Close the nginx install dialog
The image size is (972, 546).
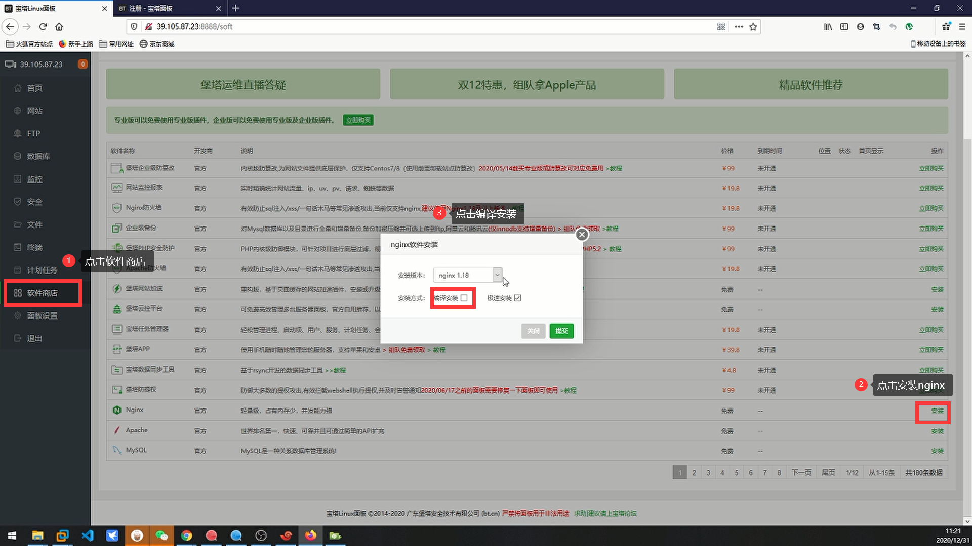point(582,235)
